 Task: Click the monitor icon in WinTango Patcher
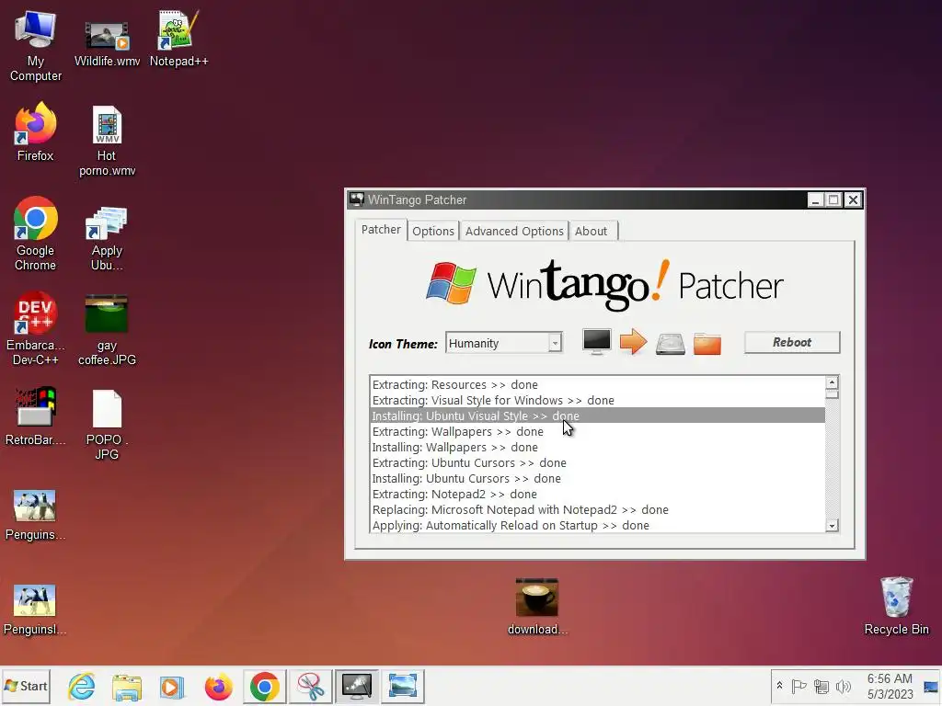596,342
